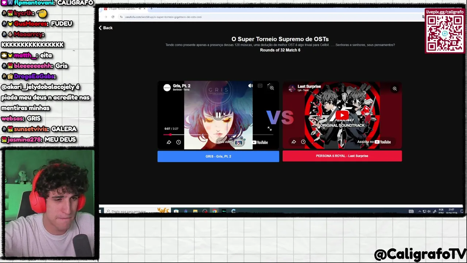The image size is (467, 263).
Task: Close the O Super Torneio browser tab
Action: pos(144,9)
